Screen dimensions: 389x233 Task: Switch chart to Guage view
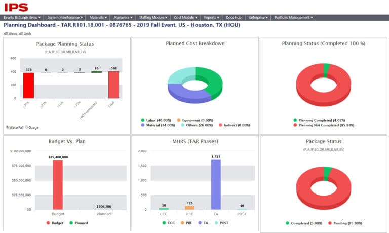tap(27, 127)
